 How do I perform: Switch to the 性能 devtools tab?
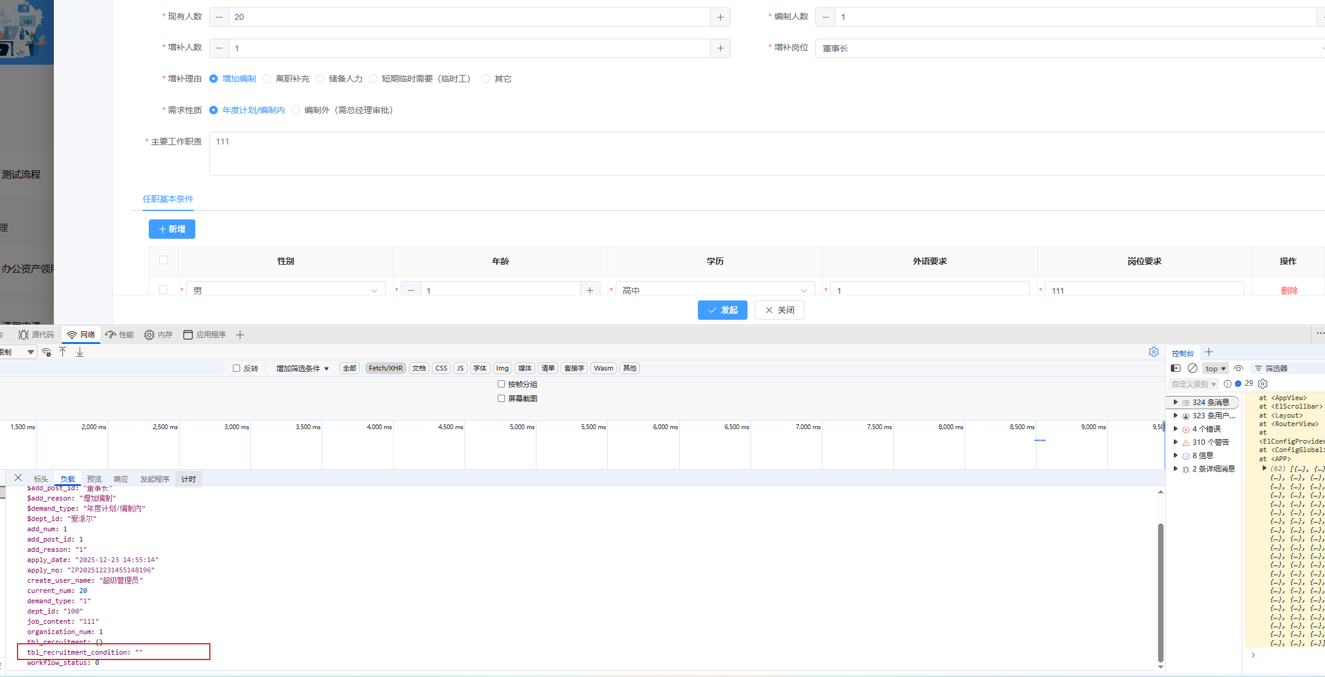(120, 335)
